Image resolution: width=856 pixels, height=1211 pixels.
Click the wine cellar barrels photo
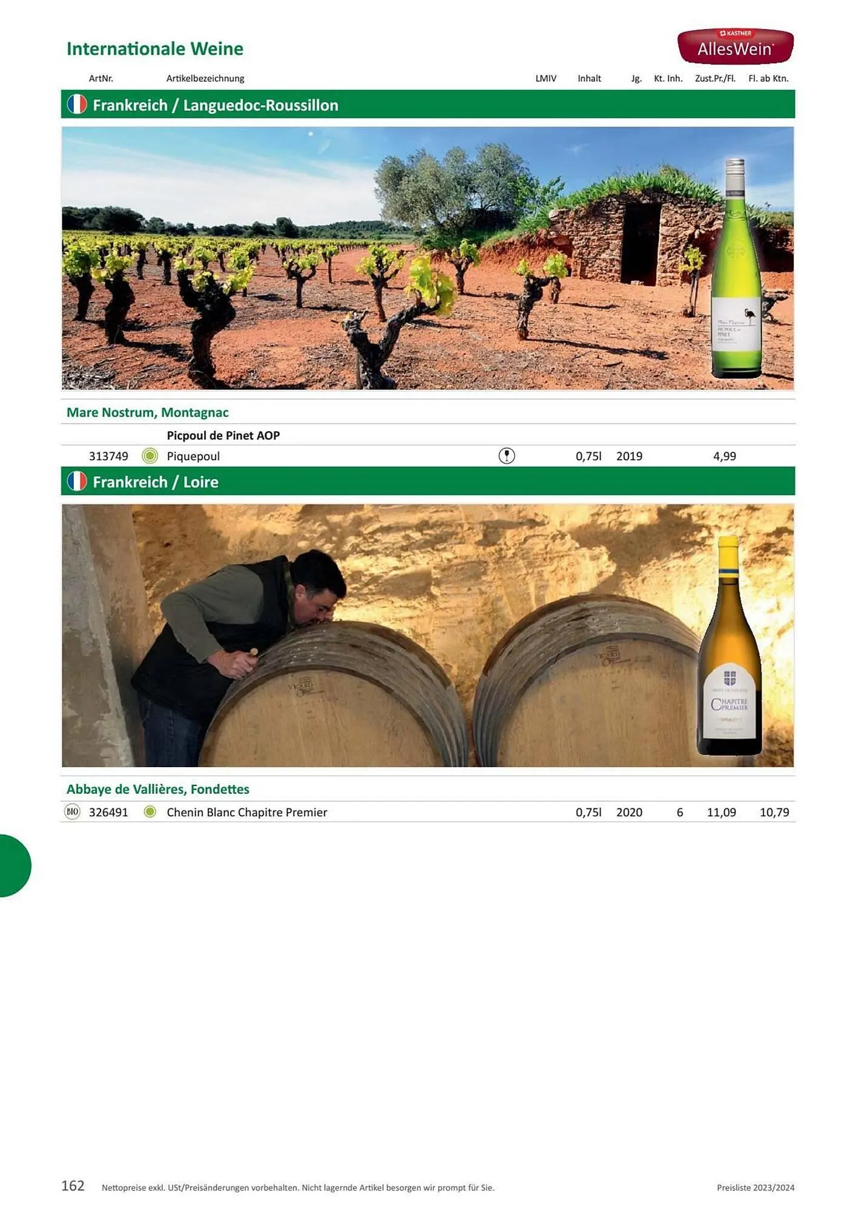[x=428, y=636]
